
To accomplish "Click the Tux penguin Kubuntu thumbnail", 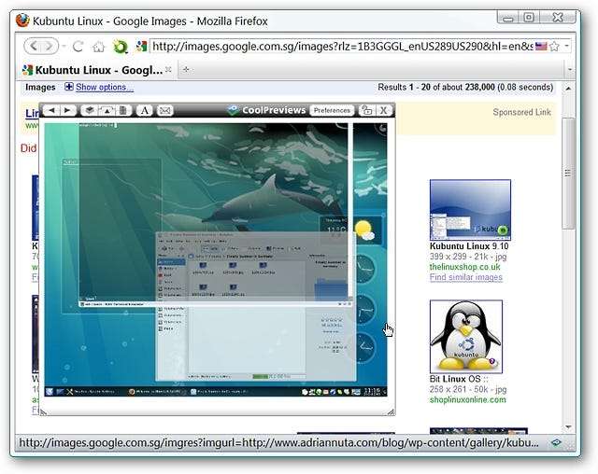I will click(465, 336).
